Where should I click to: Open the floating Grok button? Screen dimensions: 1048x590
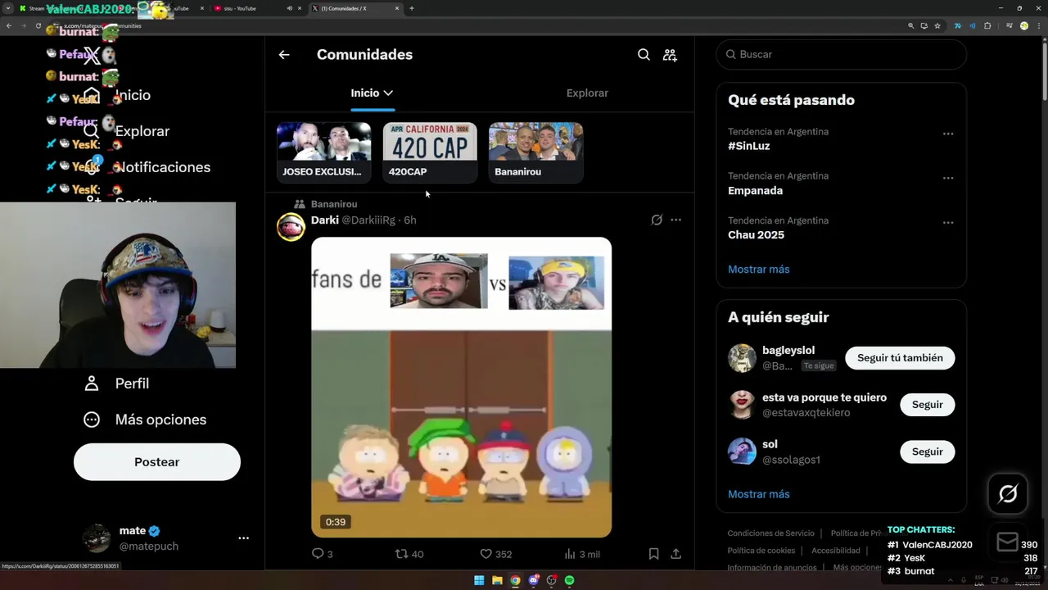click(1008, 493)
